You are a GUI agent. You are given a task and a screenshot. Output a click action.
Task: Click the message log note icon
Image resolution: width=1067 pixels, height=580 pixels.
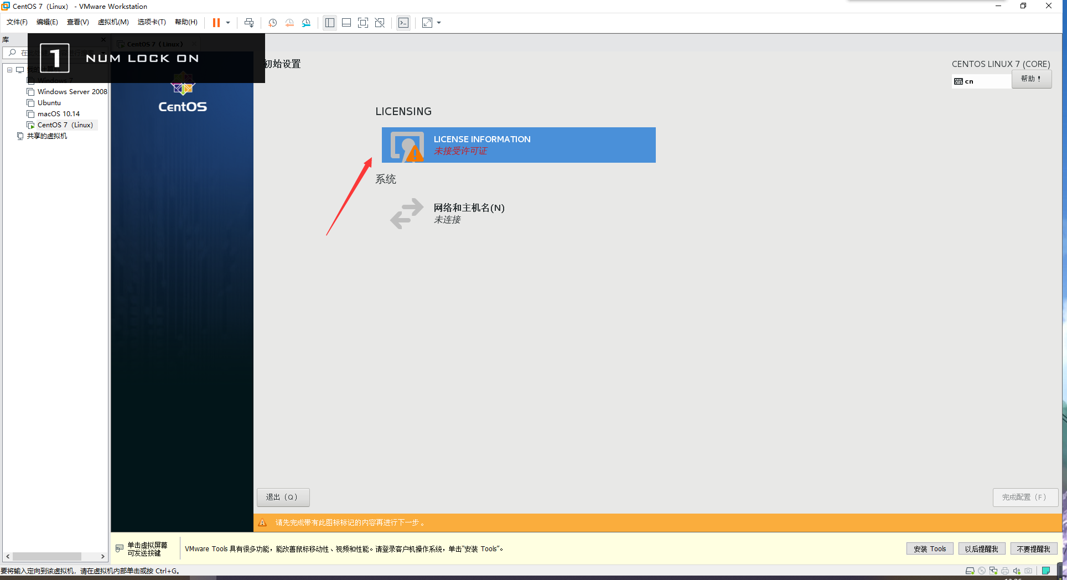pos(1046,571)
